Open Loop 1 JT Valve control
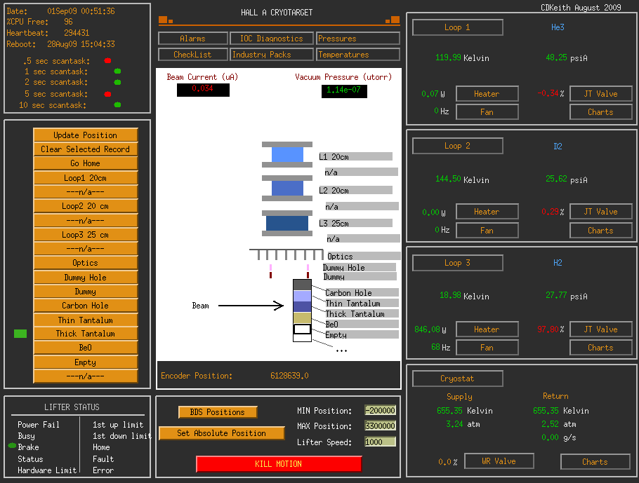 tap(600, 94)
